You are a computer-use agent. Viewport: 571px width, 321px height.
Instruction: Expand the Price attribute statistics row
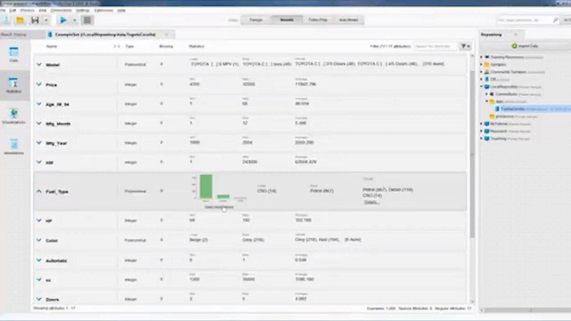coord(39,84)
